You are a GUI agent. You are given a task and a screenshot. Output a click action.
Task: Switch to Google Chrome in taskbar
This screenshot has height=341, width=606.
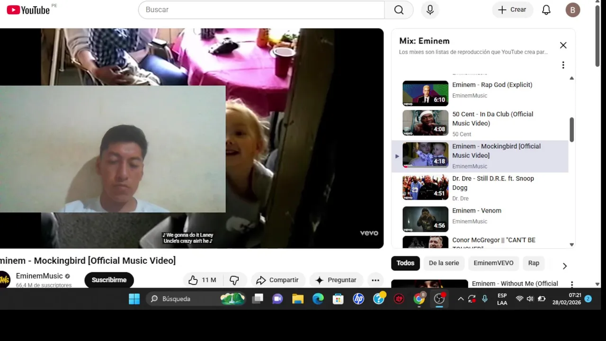(419, 299)
